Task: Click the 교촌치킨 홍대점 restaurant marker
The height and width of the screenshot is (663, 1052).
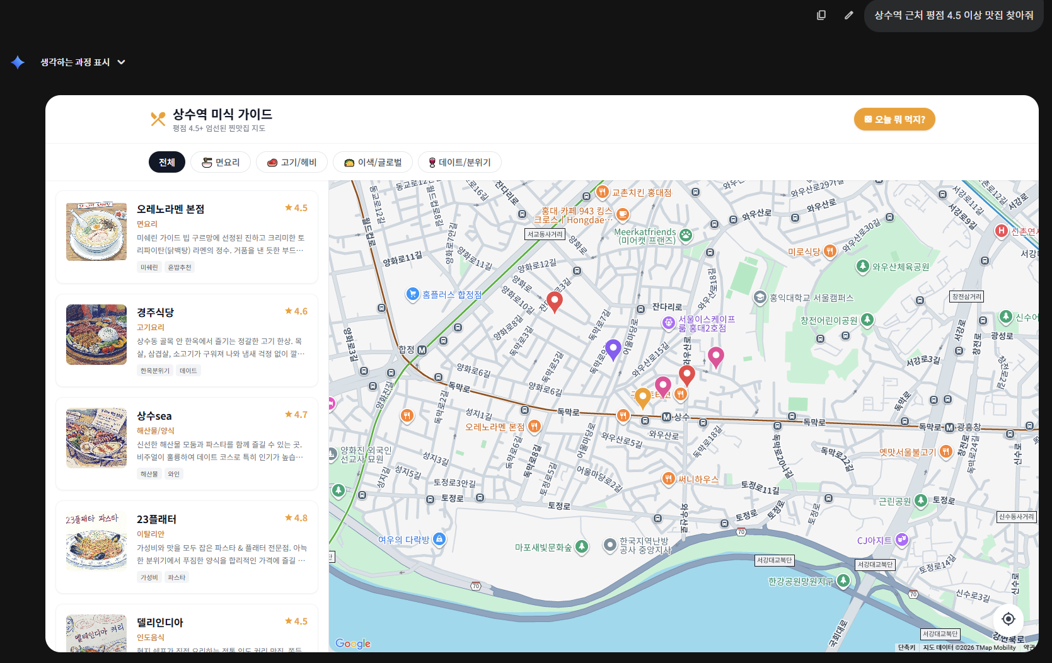Action: (x=603, y=192)
